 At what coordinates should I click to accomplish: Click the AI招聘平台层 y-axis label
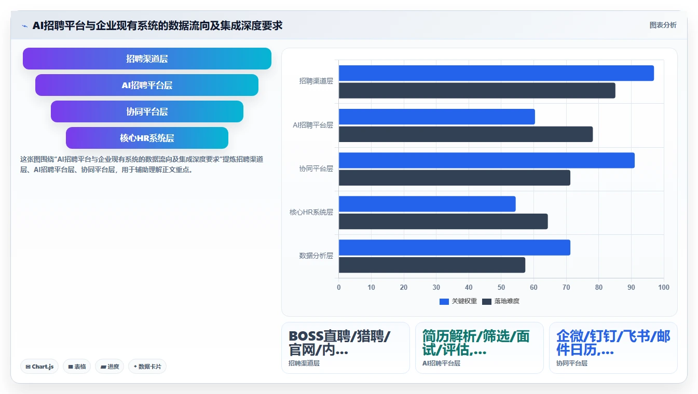(x=313, y=125)
